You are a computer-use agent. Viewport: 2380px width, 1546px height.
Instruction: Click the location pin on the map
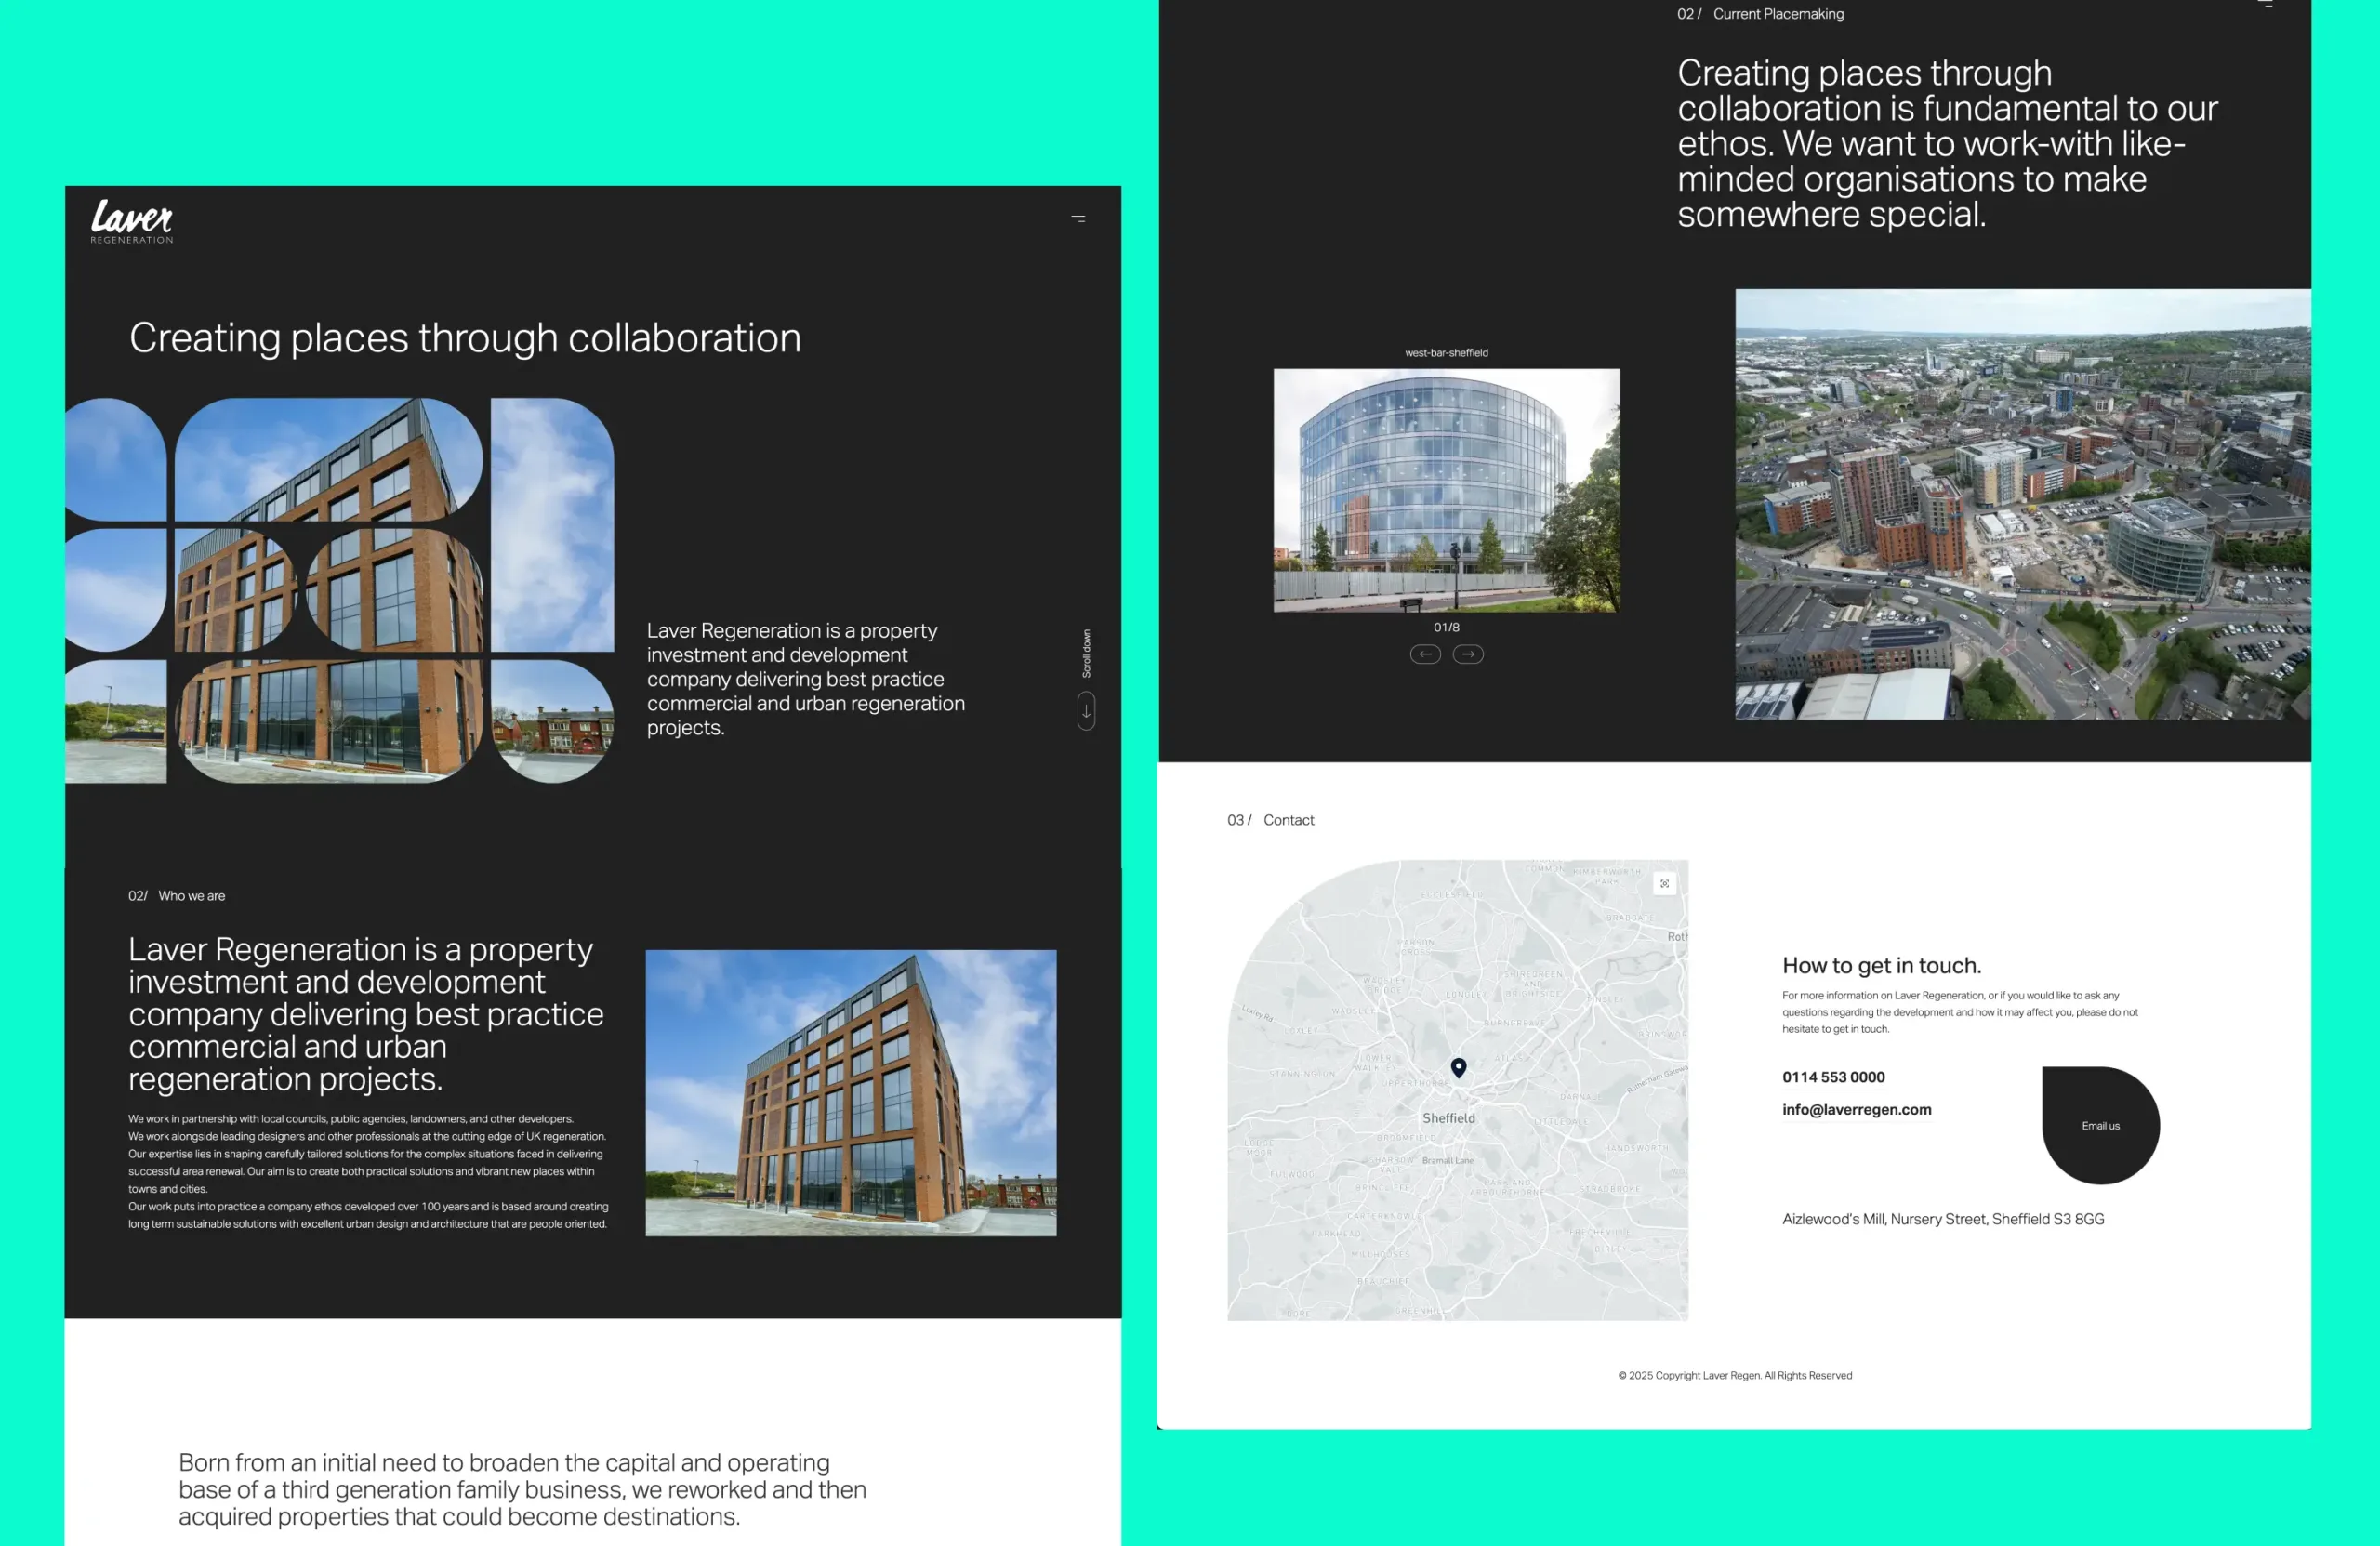pos(1459,1068)
